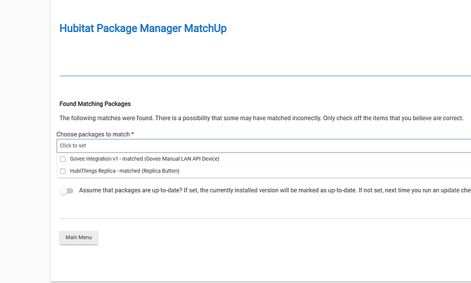Check the HubiThings Replica checkbox
Image resolution: width=471 pixels, height=283 pixels.
[x=63, y=171]
